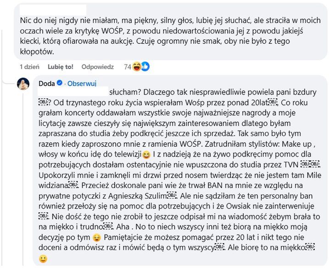
Task: Open the blanked-out commenter name above the first comment
Action: click(x=53, y=10)
